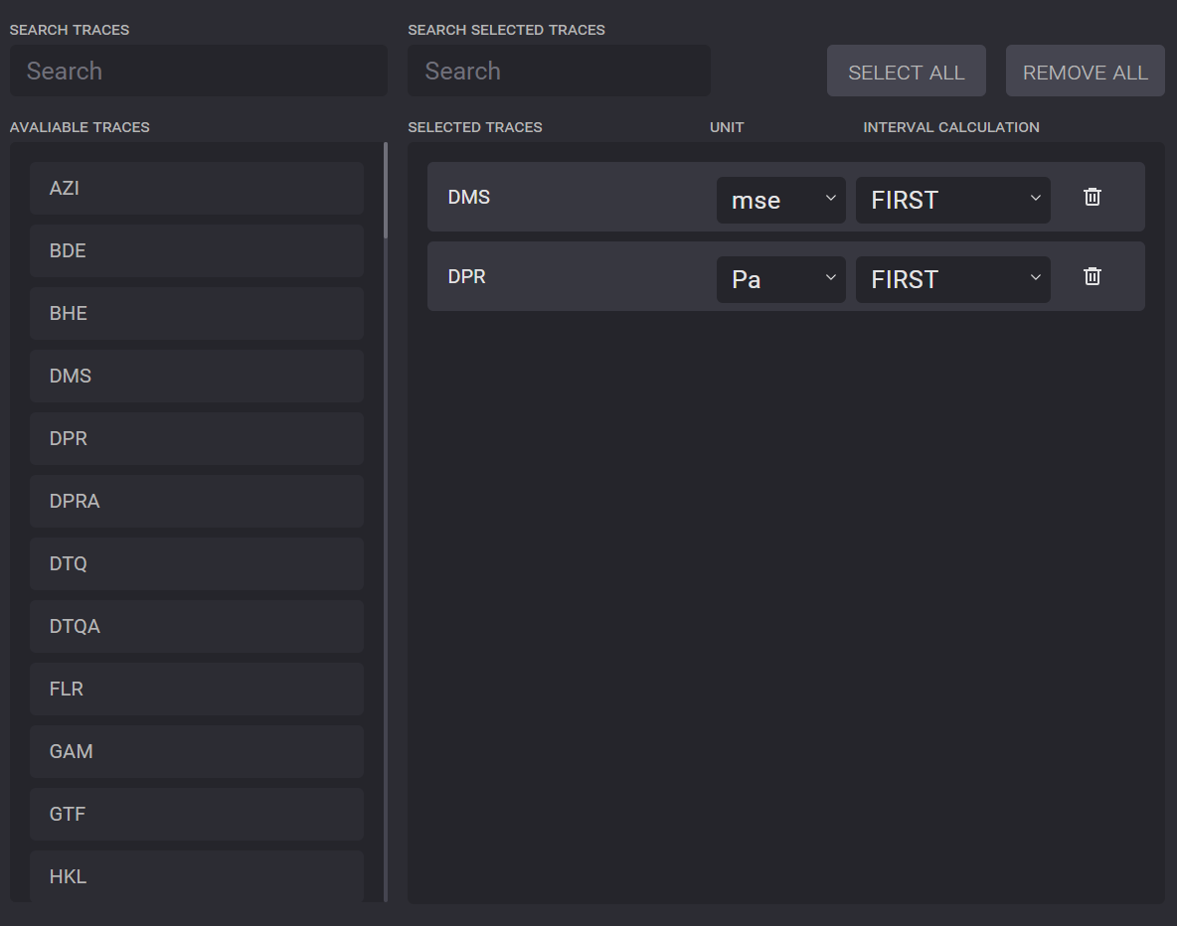Click the Select All button
Image resolution: width=1177 pixels, height=926 pixels.
pos(906,72)
